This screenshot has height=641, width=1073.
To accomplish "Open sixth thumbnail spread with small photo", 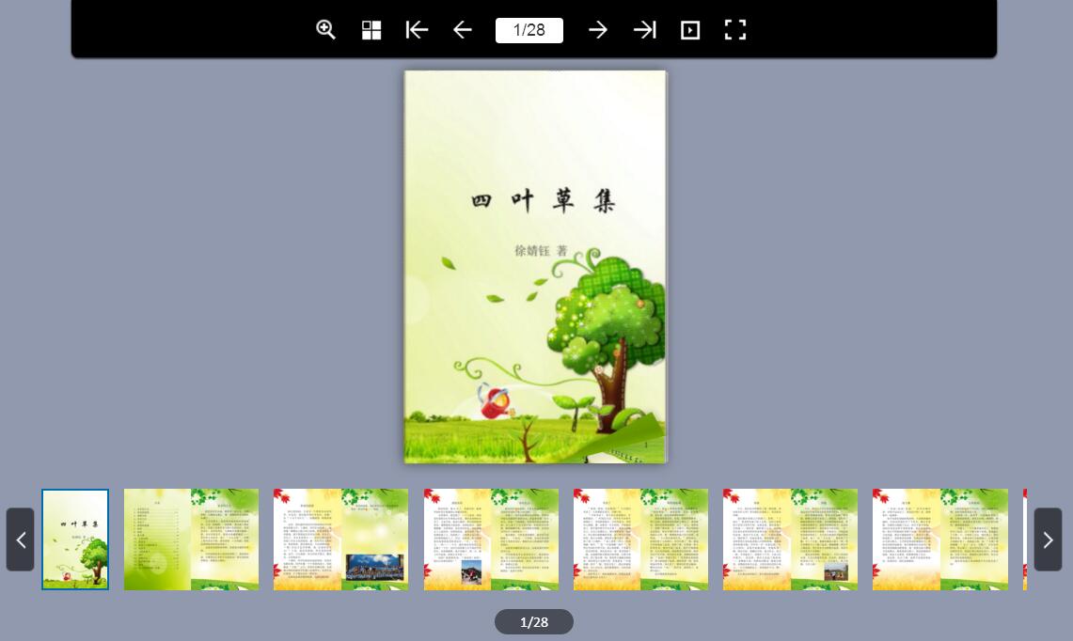I will pos(790,539).
